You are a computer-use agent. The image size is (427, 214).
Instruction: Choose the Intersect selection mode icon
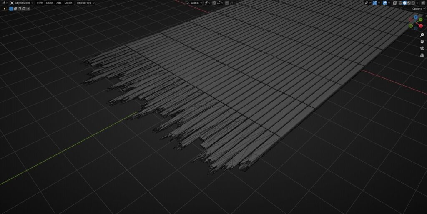pyautogui.click(x=28, y=9)
